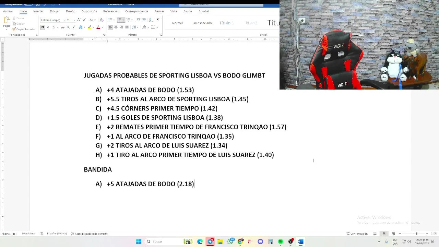The width and height of the screenshot is (439, 247).
Task: Toggle print layout view
Action: 384,234
